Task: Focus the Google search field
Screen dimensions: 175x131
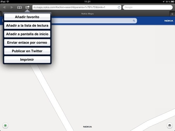Action: 148,7
